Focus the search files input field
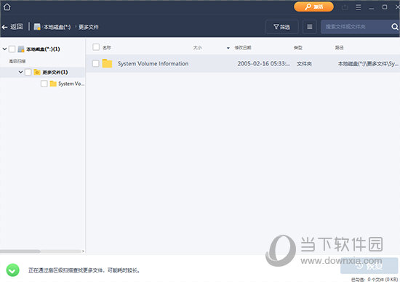The image size is (400, 282). point(356,26)
